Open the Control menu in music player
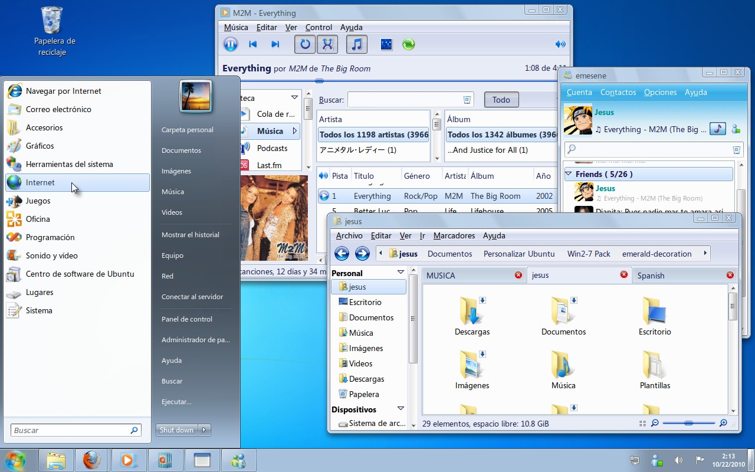The width and height of the screenshot is (755, 472). [x=319, y=27]
